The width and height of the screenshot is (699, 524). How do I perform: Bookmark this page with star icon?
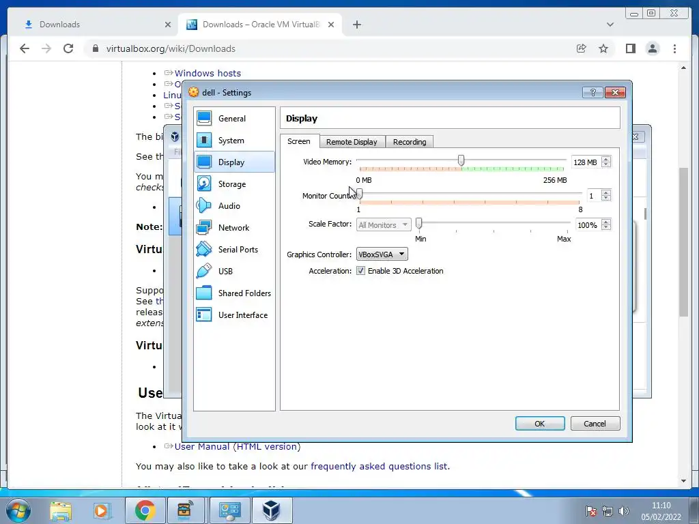pyautogui.click(x=603, y=48)
